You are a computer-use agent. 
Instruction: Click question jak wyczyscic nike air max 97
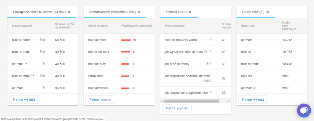coord(186,52)
